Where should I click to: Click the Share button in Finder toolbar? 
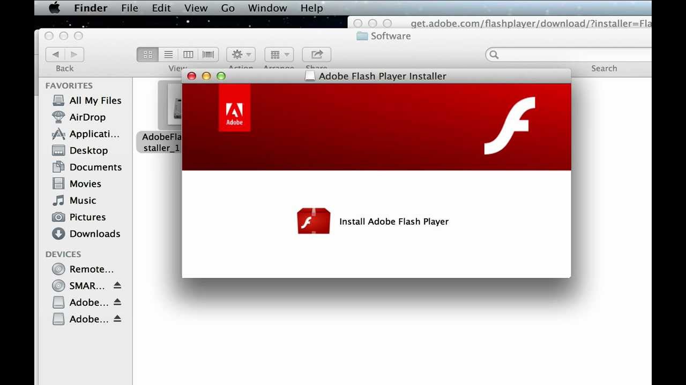point(316,54)
